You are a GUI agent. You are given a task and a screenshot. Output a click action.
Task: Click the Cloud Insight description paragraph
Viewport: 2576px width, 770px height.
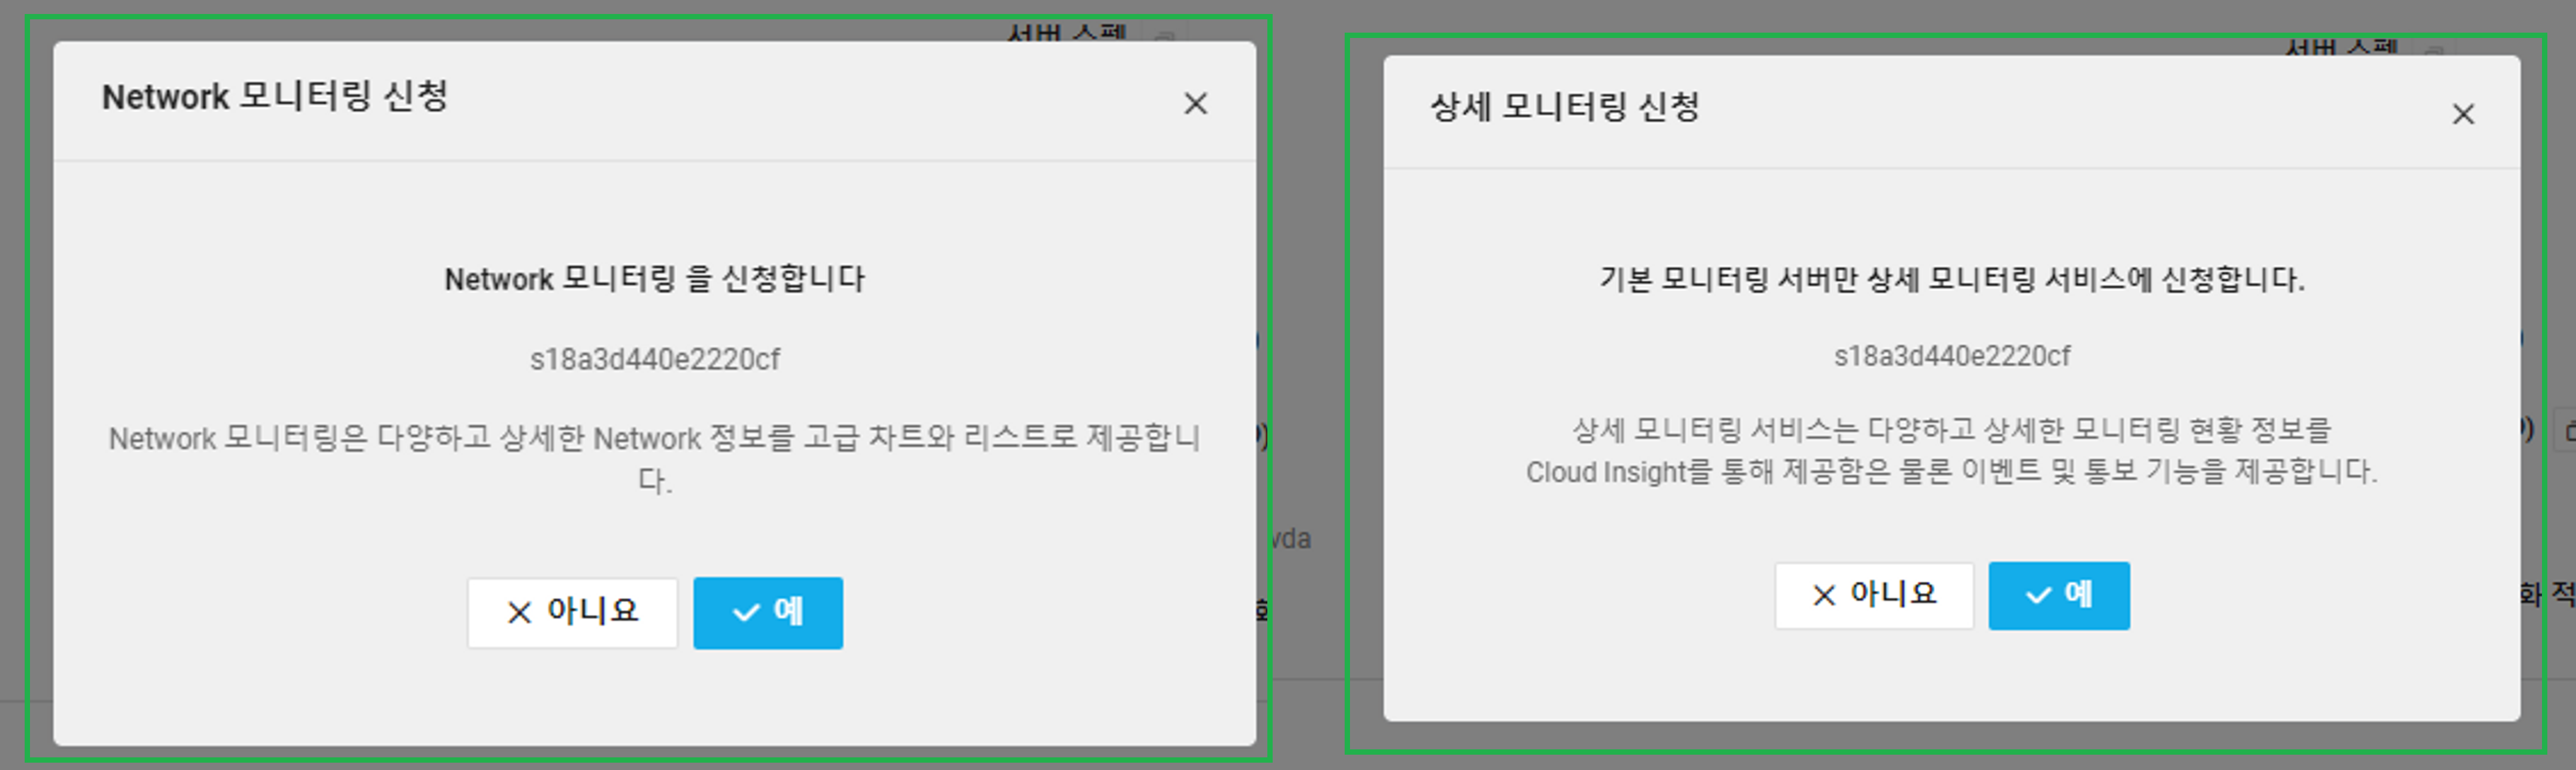click(x=1951, y=450)
